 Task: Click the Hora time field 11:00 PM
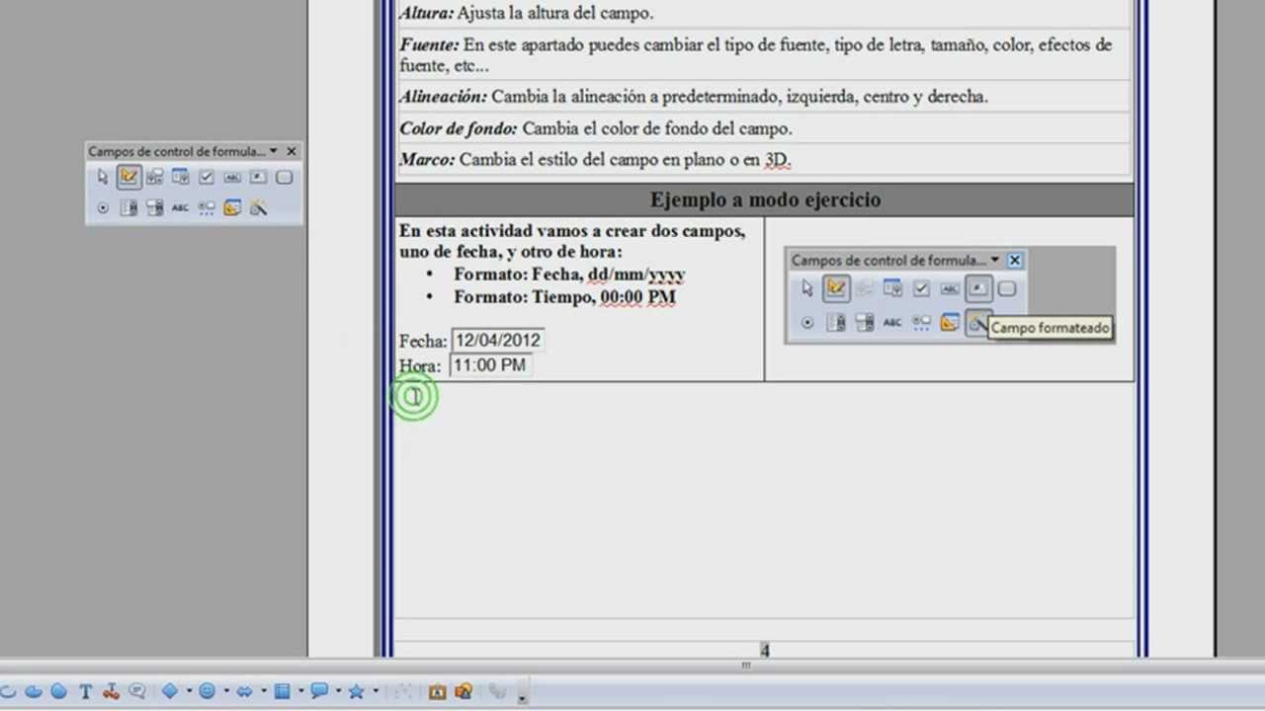coord(489,365)
